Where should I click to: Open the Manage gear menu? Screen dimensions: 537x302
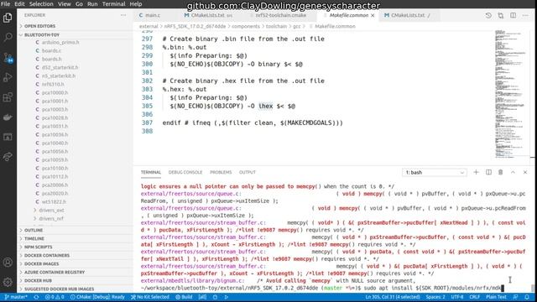pyautogui.click(x=8, y=282)
